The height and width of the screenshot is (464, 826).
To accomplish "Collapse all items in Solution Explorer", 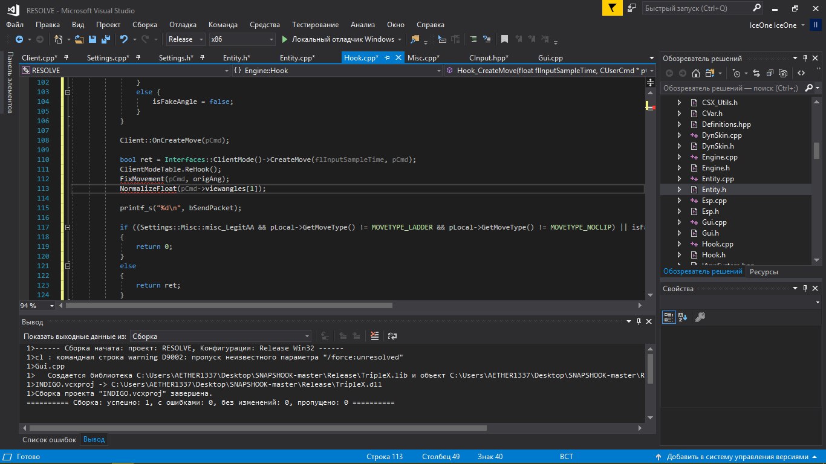I will coord(769,73).
